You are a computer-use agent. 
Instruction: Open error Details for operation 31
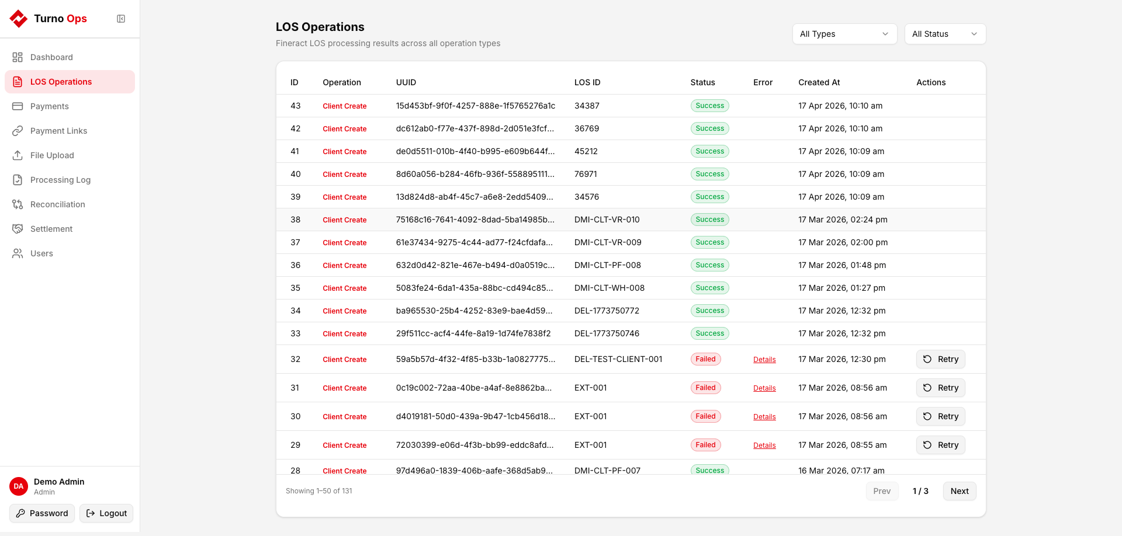(x=764, y=388)
